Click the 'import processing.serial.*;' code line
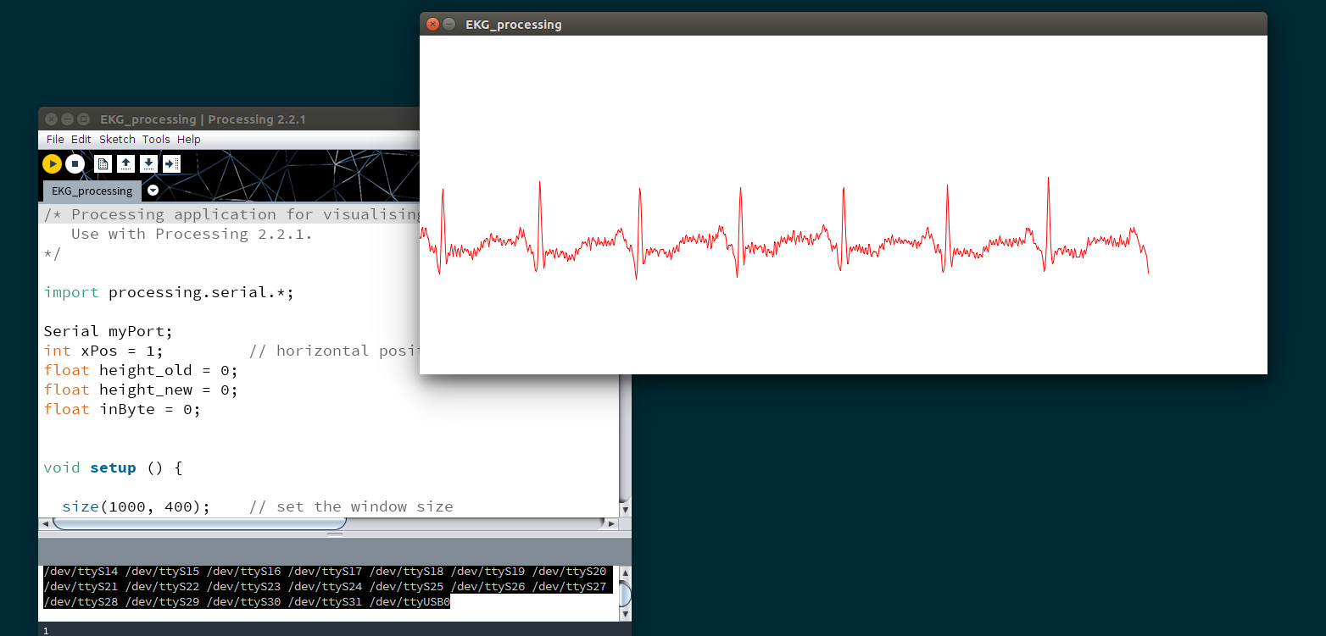The image size is (1326, 636). click(x=169, y=292)
